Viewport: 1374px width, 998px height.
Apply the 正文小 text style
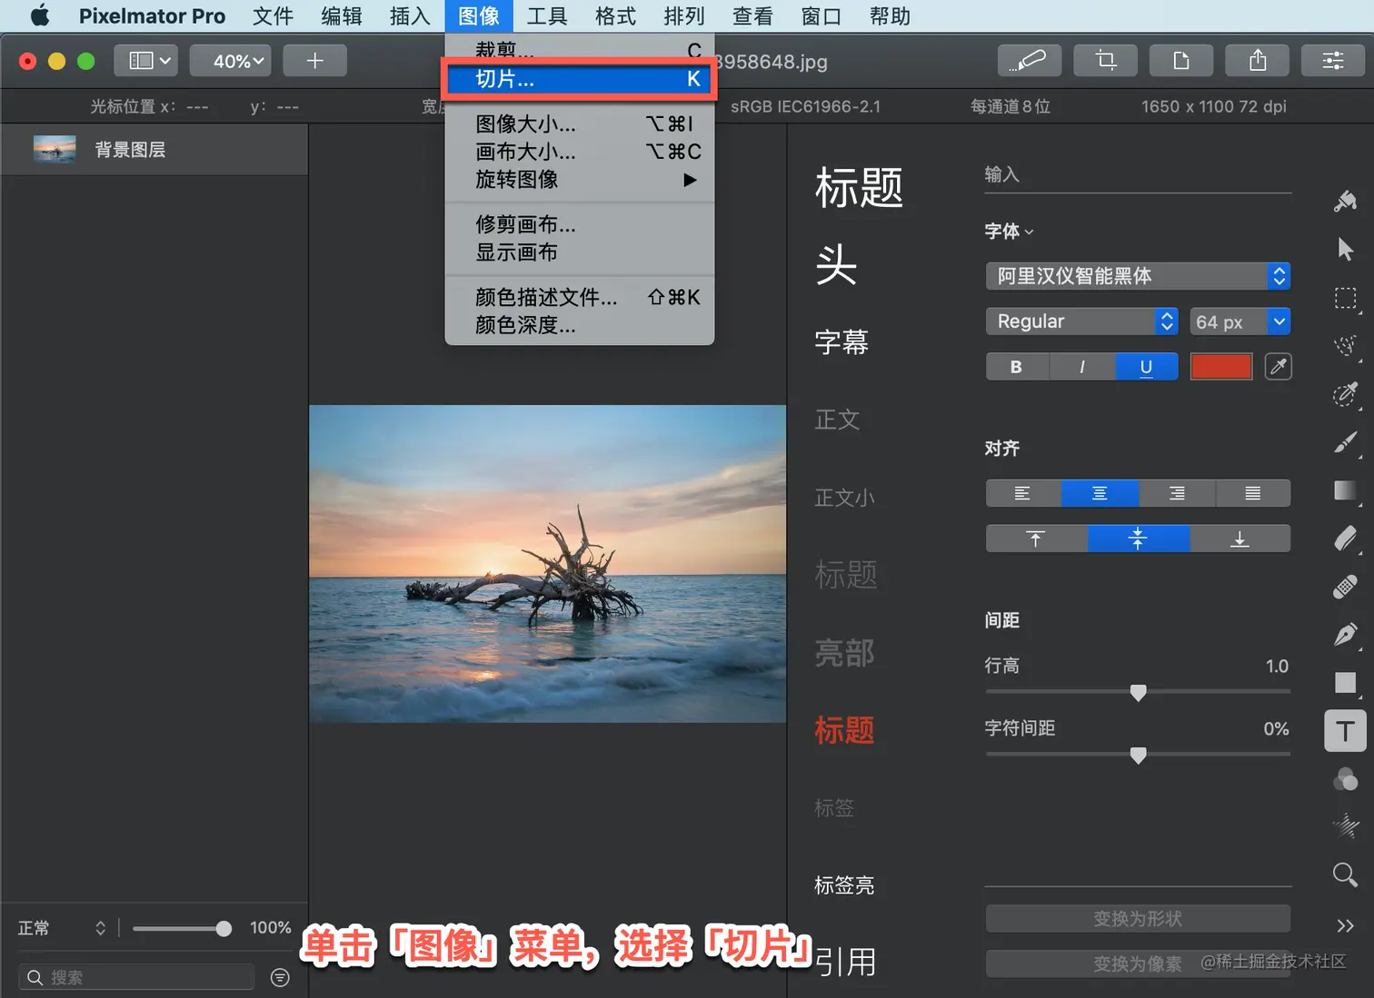[844, 498]
